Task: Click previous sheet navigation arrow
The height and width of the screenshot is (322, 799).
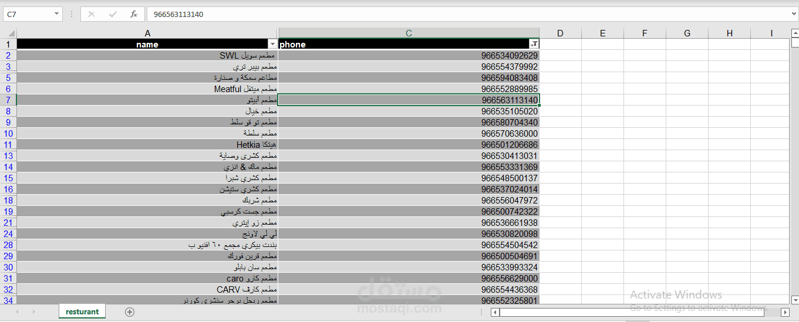Action: tap(17, 312)
